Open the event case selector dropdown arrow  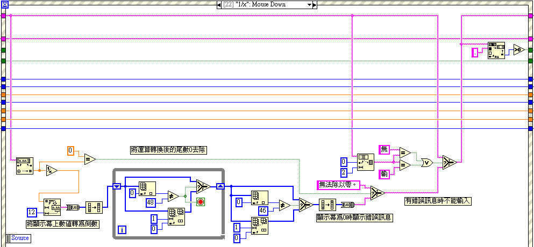309,4
